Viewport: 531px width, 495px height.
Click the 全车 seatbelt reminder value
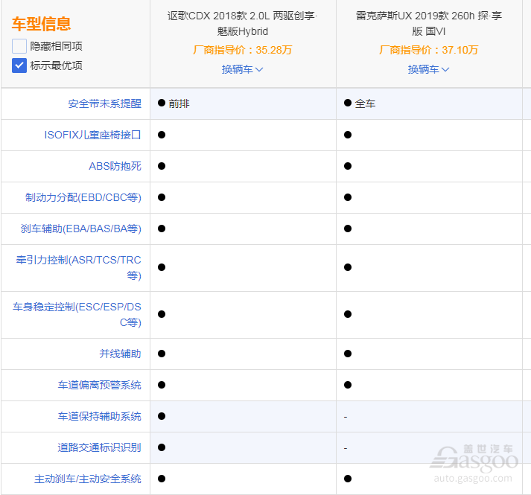click(x=366, y=103)
